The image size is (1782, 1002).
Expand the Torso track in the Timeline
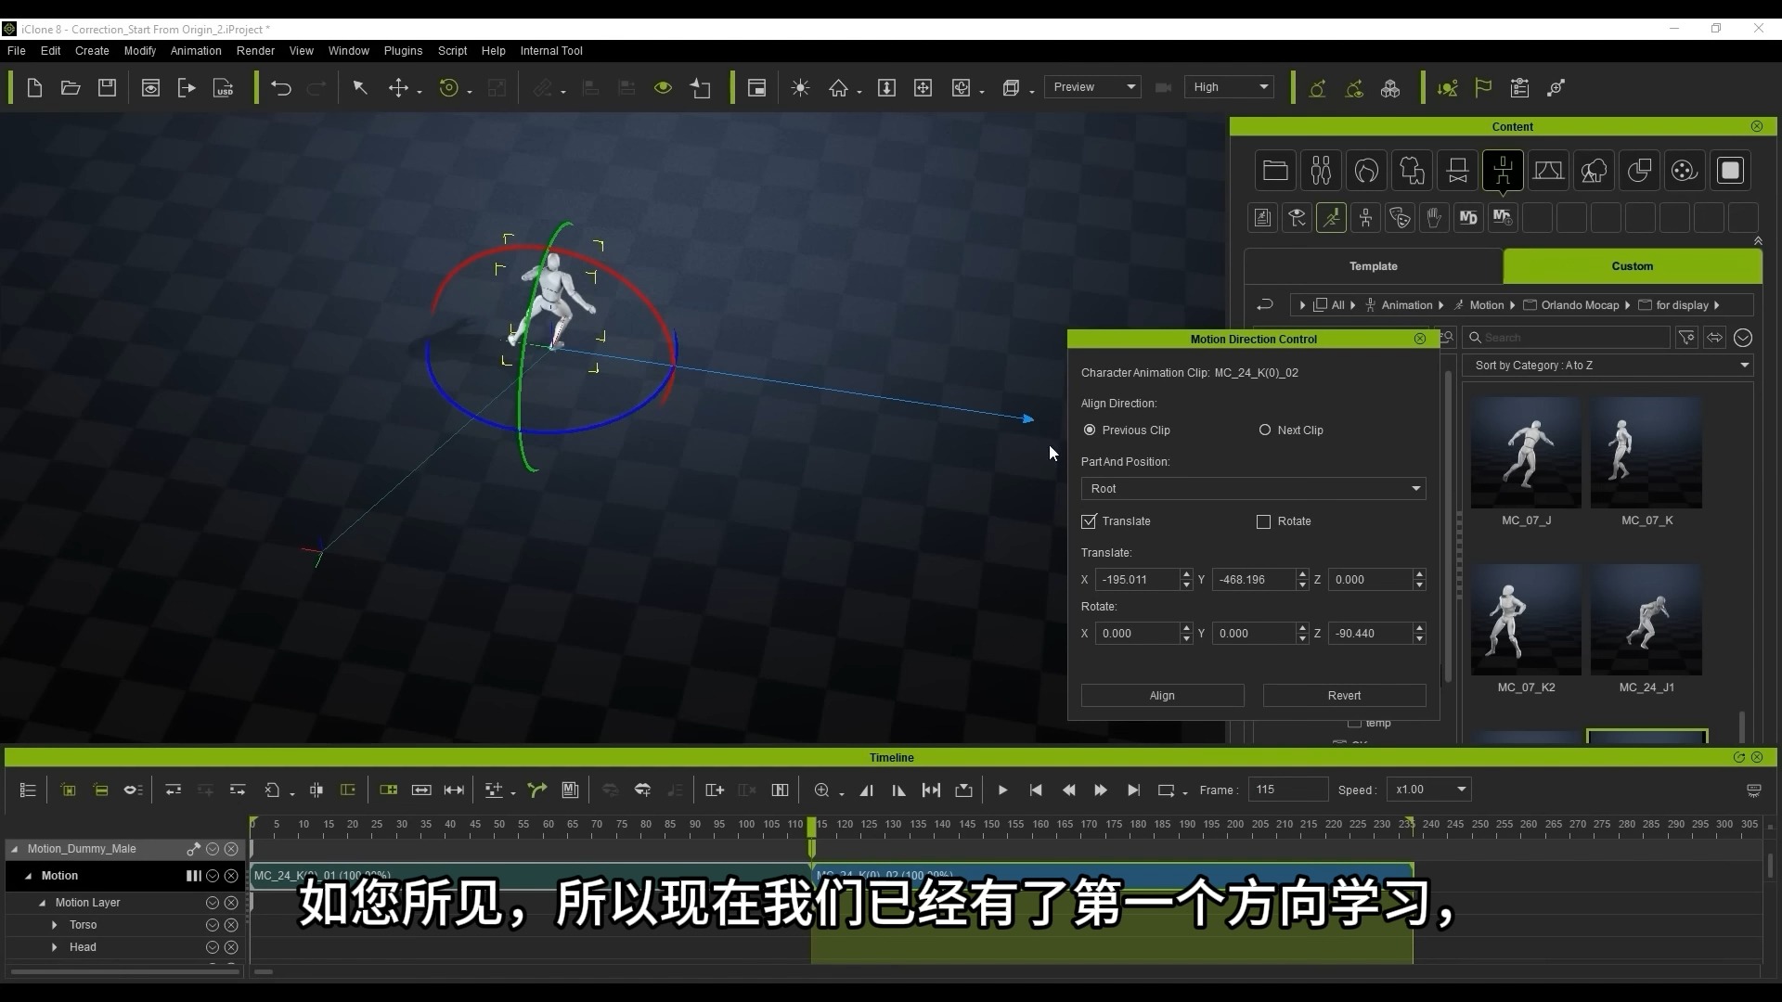point(54,925)
